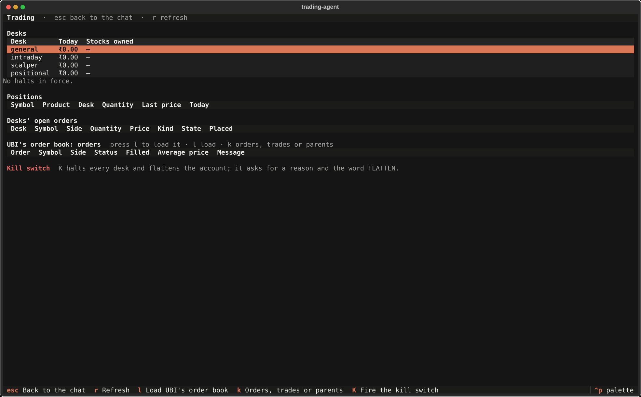Click the 'Placed' column header
Viewport: 641px width, 397px height.
pyautogui.click(x=221, y=129)
